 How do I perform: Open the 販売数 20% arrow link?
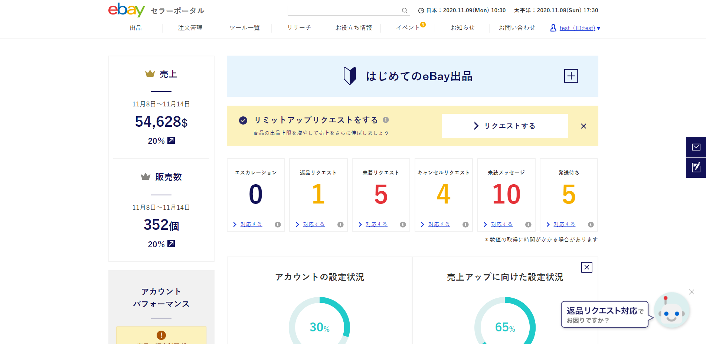pyautogui.click(x=171, y=244)
